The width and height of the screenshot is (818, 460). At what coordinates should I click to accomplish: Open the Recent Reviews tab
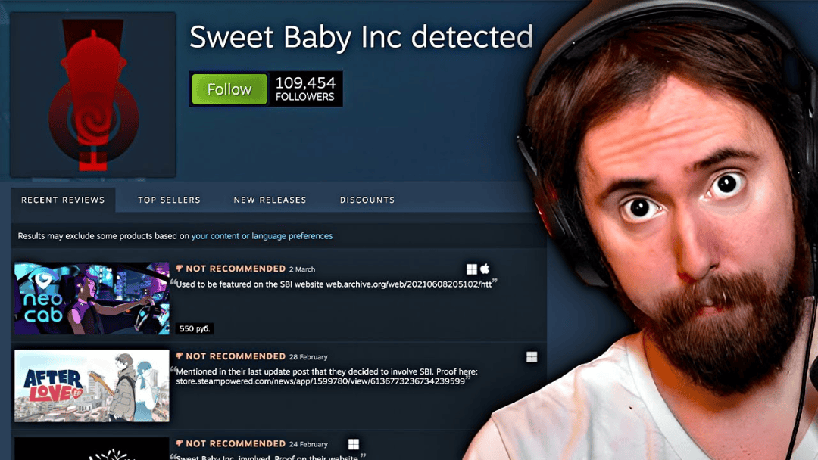pyautogui.click(x=63, y=200)
